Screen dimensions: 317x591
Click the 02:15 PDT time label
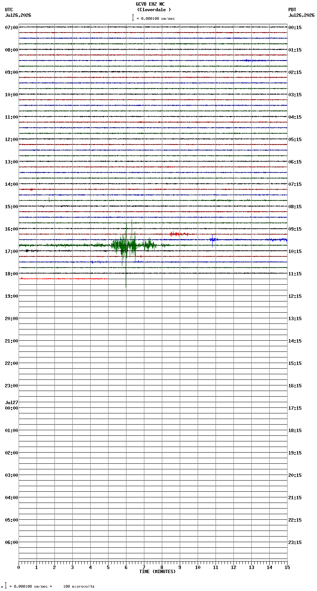[295, 72]
